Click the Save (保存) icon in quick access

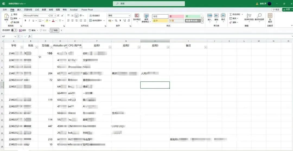[x=23, y=30]
